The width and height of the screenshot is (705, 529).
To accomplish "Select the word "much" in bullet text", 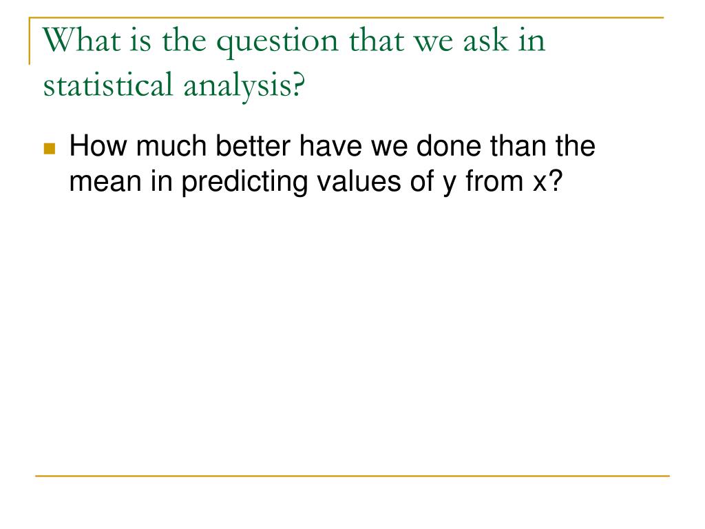I will 171,146.
